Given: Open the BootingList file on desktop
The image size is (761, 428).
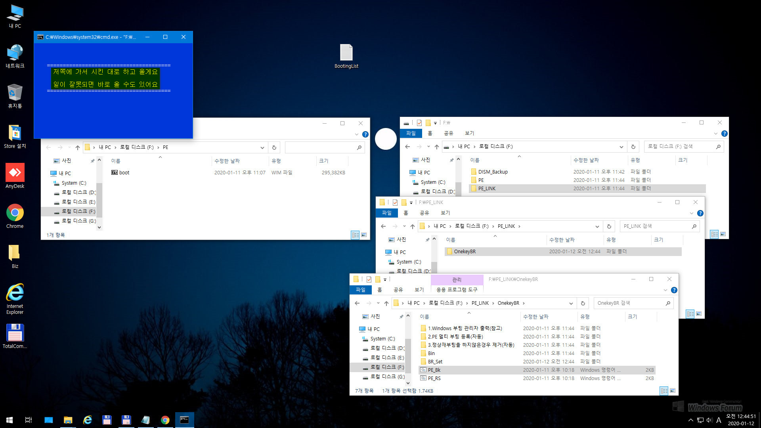Looking at the screenshot, I should coord(346,56).
